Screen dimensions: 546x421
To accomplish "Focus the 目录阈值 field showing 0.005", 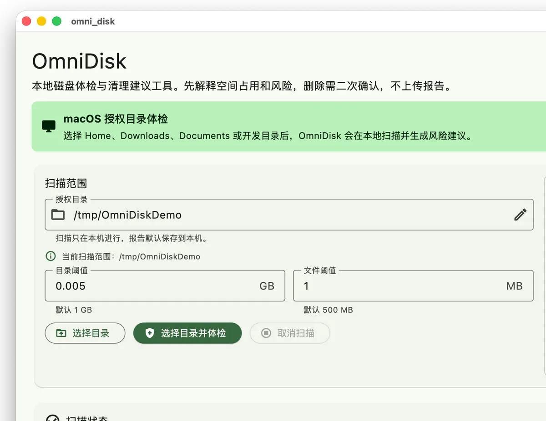I will click(x=165, y=286).
